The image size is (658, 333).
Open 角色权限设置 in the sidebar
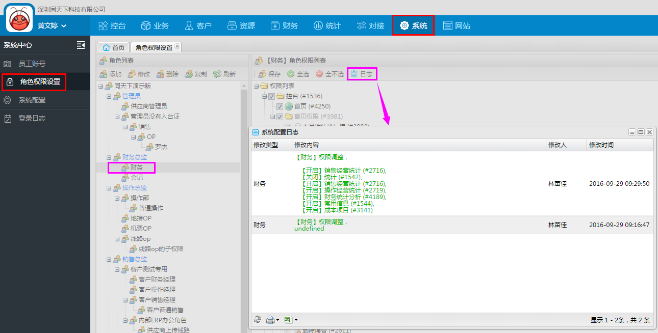(45, 81)
